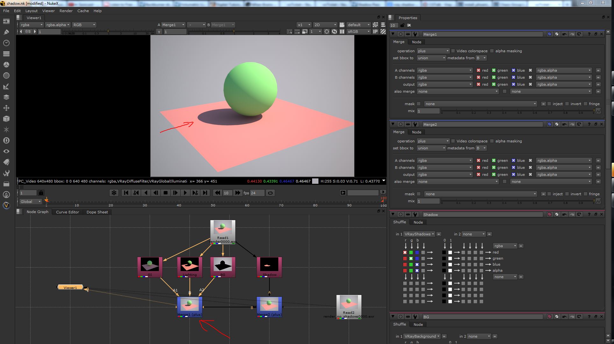The width and height of the screenshot is (614, 344).
Task: Select the Read2 node
Action: pyautogui.click(x=349, y=307)
